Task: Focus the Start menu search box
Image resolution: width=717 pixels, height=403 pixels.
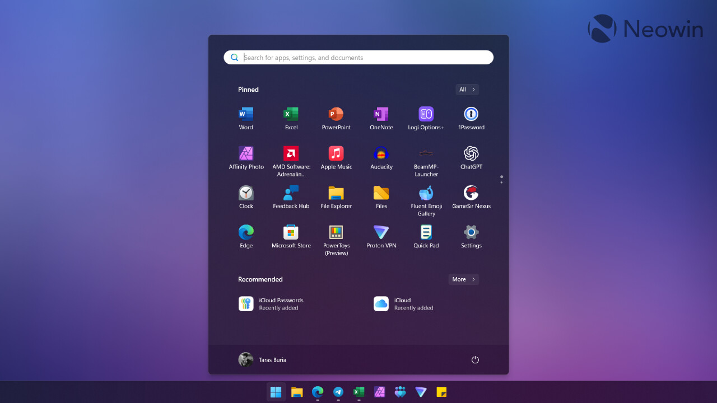Action: coord(358,58)
